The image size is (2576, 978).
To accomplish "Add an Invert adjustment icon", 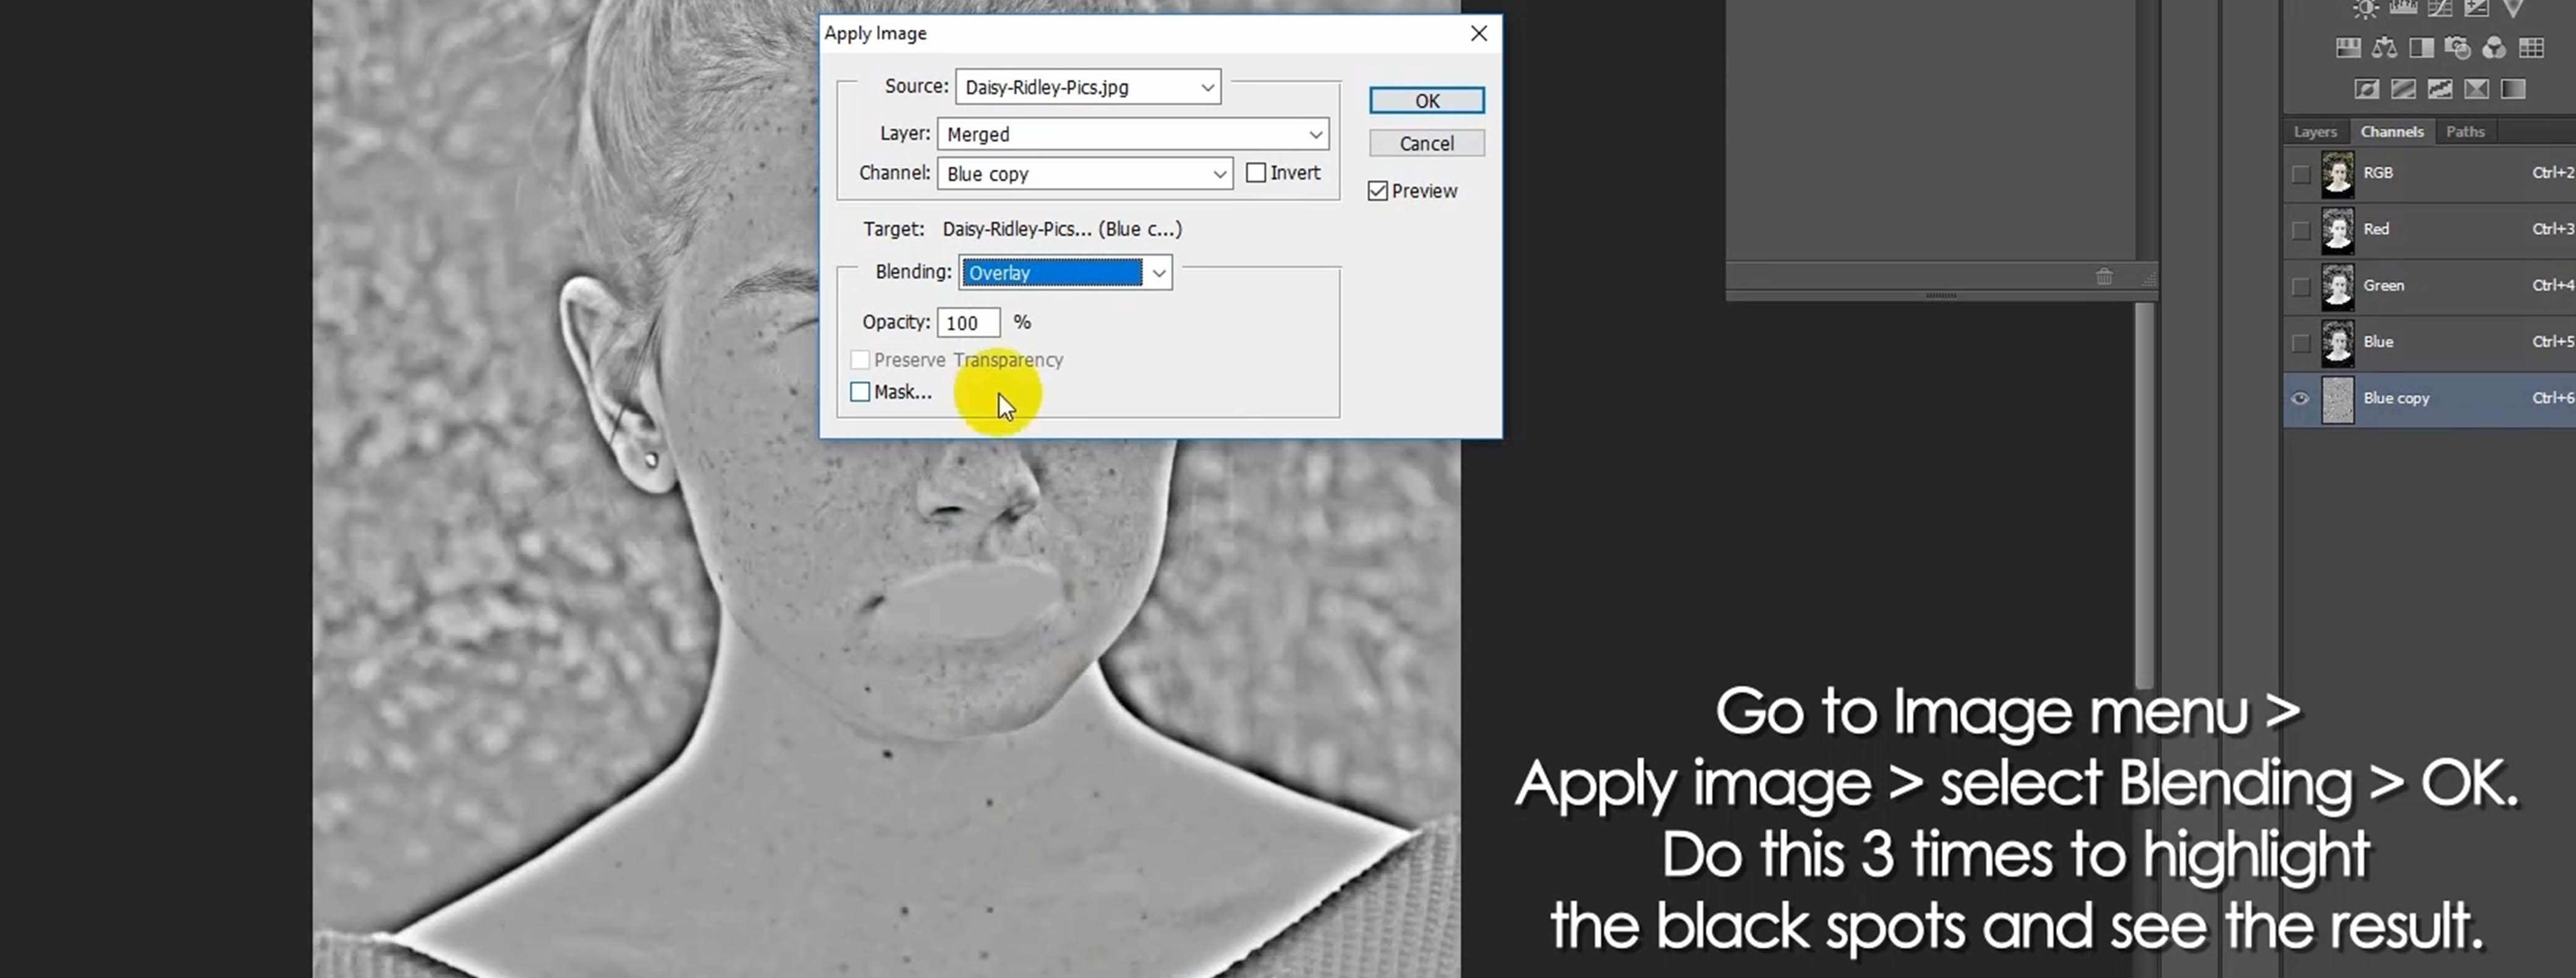I will point(2366,89).
